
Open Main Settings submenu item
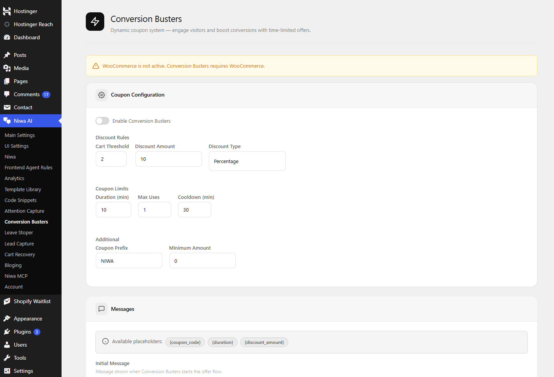point(20,135)
